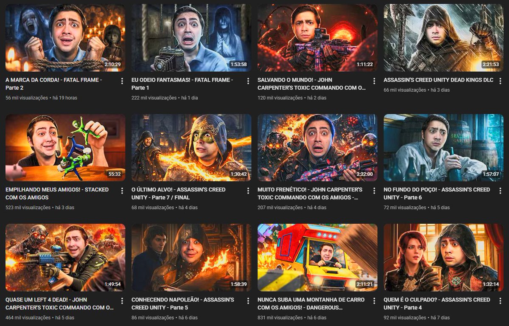Click '464 mil visualizações • há 5 dias' text
This screenshot has width=509, height=326.
(x=40, y=318)
